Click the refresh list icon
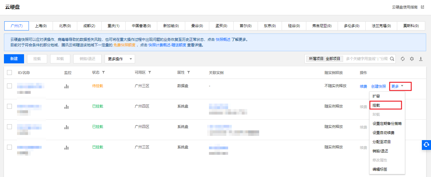 click(x=403, y=59)
